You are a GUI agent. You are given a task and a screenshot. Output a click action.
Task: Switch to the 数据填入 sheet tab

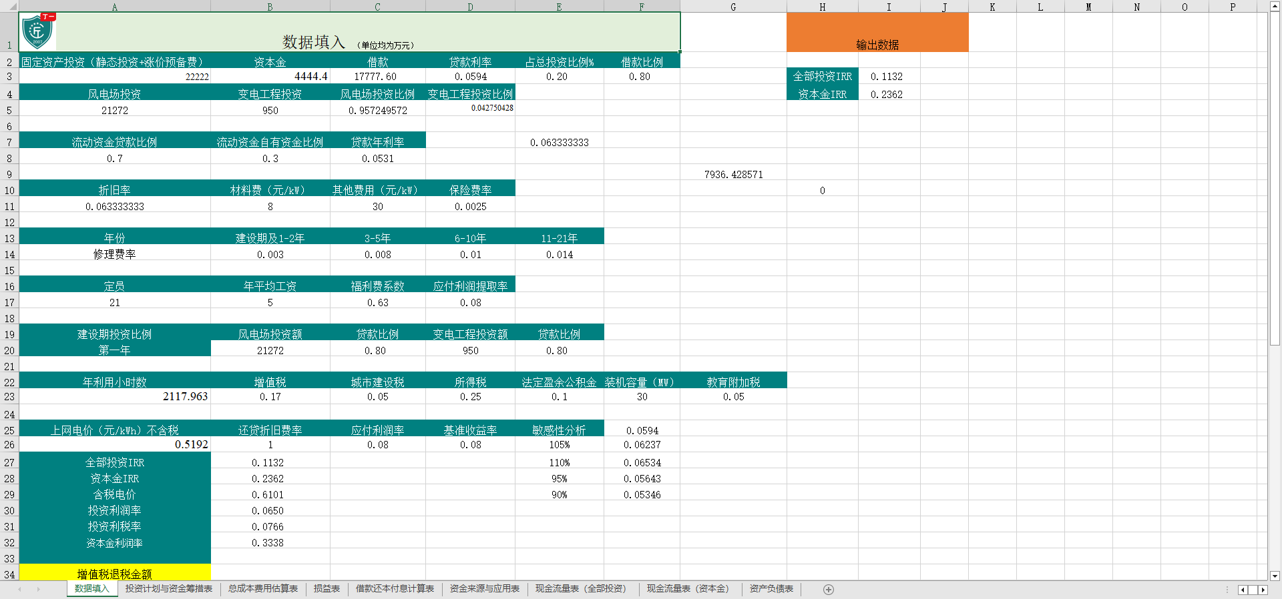click(x=92, y=588)
